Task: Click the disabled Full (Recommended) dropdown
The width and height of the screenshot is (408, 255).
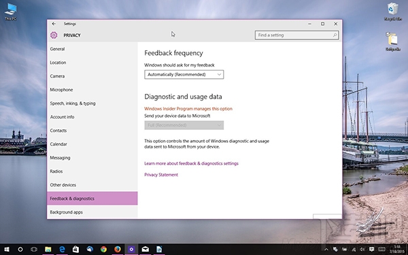Action: (x=184, y=125)
